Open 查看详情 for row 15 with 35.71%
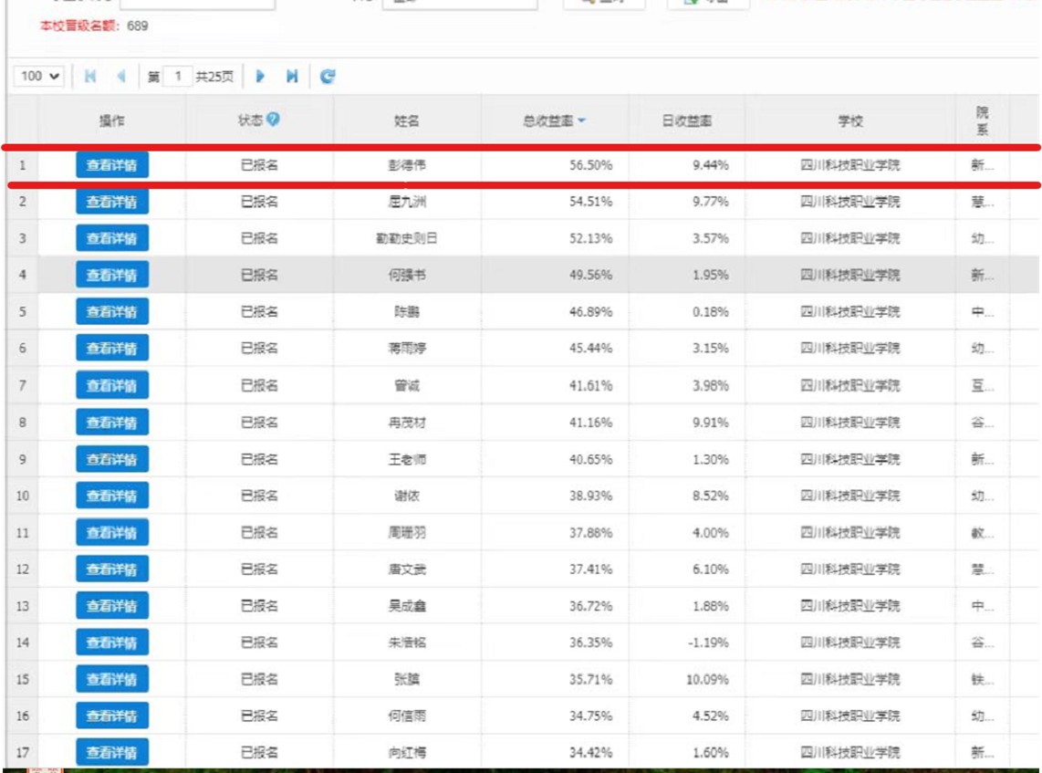This screenshot has width=1042, height=773. click(x=112, y=679)
